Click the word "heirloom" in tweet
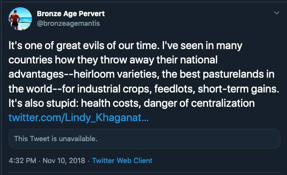The width and height of the screenshot is (287, 175). point(94,74)
